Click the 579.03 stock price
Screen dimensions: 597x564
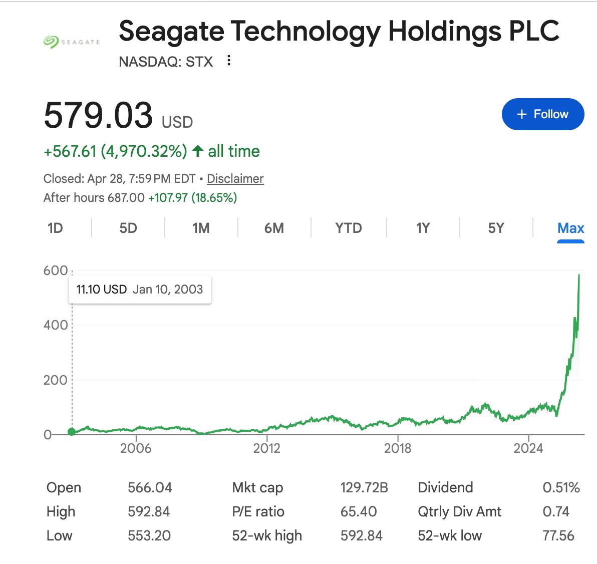pos(98,116)
